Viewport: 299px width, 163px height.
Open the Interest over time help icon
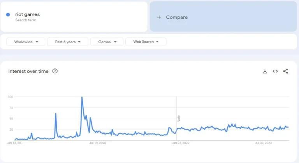click(x=55, y=71)
